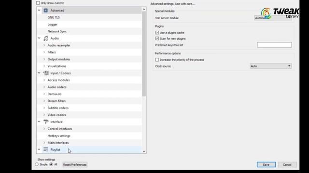The width and height of the screenshot is (309, 173).
Task: Select the Playlist tree row
Action: [89, 149]
